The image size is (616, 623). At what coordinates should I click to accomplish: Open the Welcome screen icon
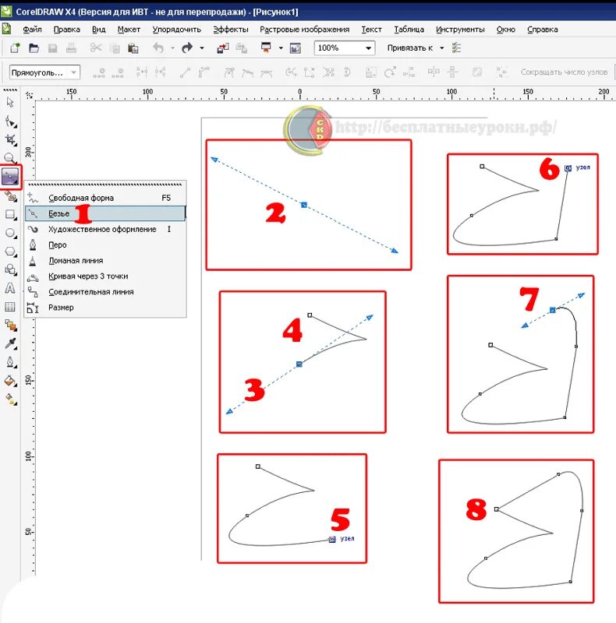coord(296,48)
